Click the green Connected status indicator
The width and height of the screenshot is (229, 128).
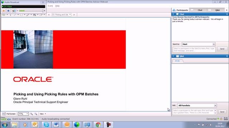[218, 119]
